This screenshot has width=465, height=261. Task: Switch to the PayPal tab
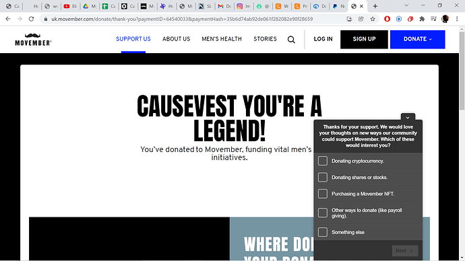(338, 6)
